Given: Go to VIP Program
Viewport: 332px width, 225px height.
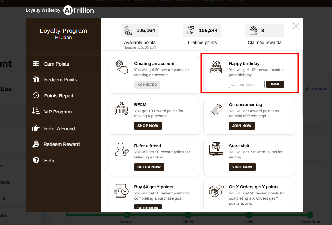Looking at the screenshot, I should [x=58, y=112].
